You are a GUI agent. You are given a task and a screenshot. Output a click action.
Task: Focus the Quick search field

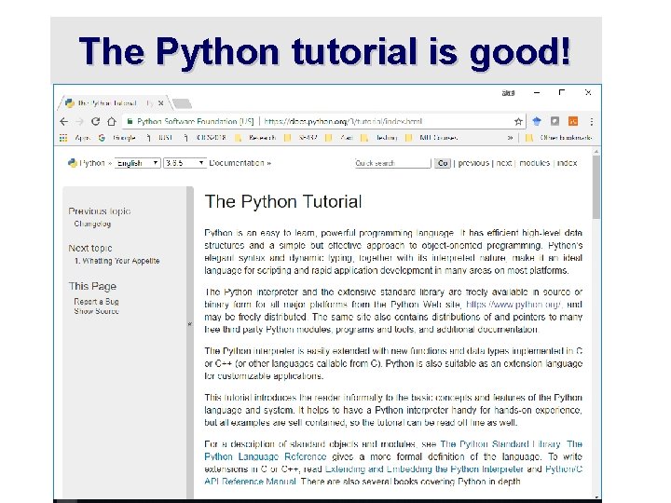[393, 163]
